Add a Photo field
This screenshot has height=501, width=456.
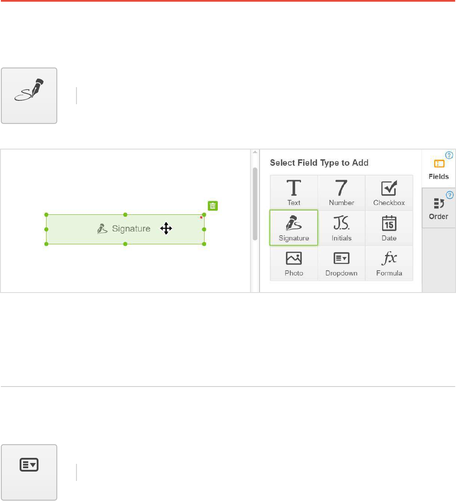click(294, 263)
